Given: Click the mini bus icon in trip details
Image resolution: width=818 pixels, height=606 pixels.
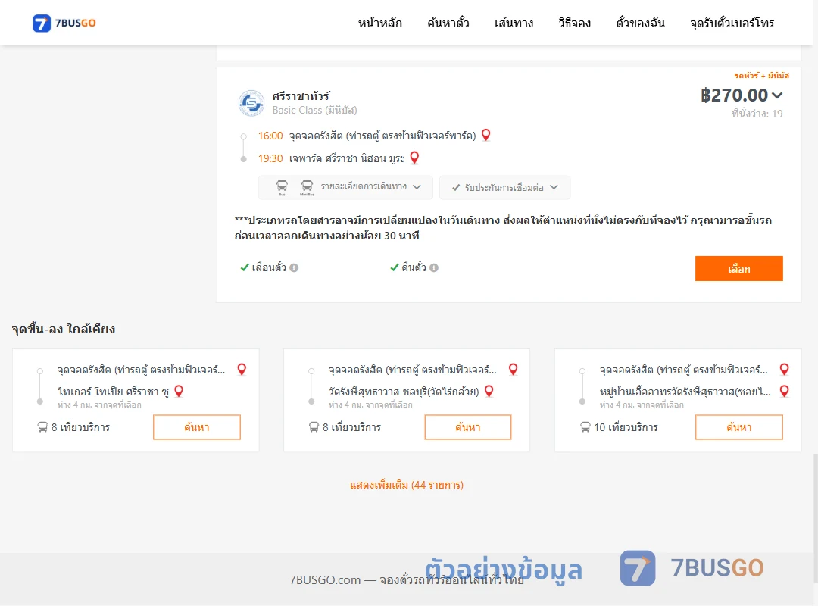Looking at the screenshot, I should [307, 187].
